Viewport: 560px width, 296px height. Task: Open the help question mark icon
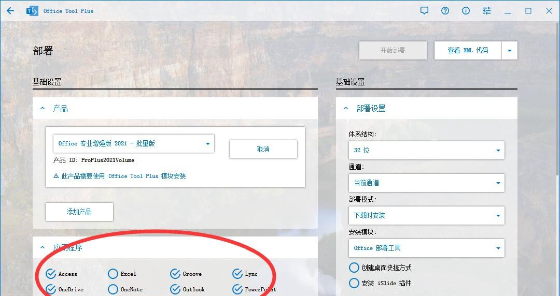tap(445, 11)
